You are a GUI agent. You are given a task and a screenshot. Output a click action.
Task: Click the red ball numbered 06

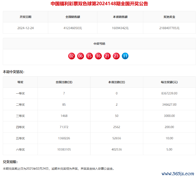click(x=81, y=56)
